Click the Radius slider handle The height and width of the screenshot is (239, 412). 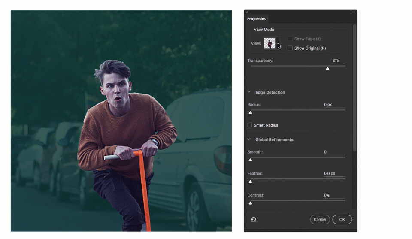click(250, 113)
